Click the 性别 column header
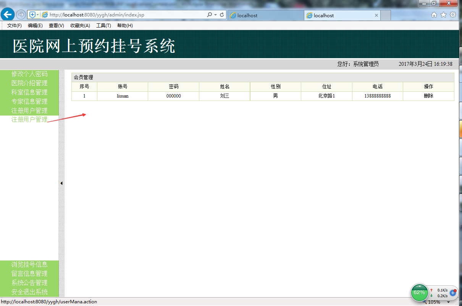The height and width of the screenshot is (306, 462). (x=276, y=87)
